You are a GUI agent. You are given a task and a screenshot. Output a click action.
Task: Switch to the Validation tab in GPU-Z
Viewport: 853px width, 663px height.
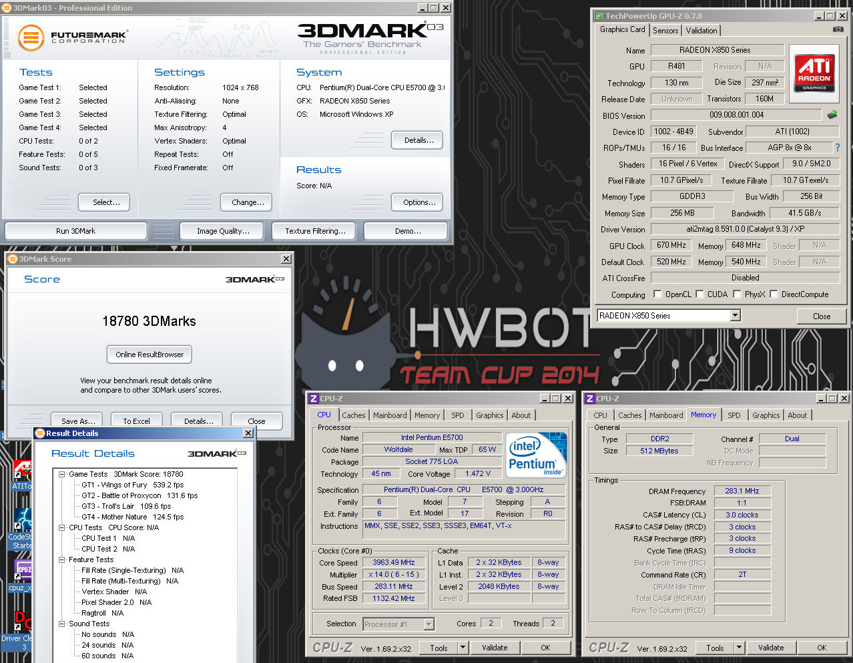click(701, 31)
